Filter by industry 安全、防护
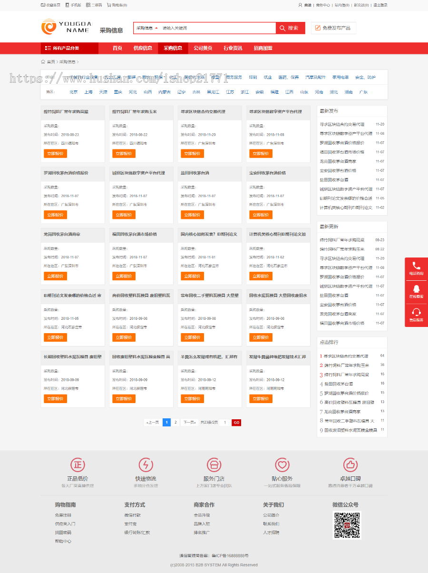Viewport: 428px width, 573px height. pyautogui.click(x=365, y=77)
